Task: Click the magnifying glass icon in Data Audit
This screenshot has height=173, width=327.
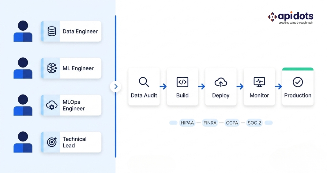Action: pyautogui.click(x=144, y=82)
